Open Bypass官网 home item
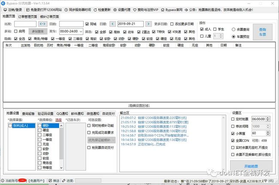 pyautogui.click(x=172, y=10)
